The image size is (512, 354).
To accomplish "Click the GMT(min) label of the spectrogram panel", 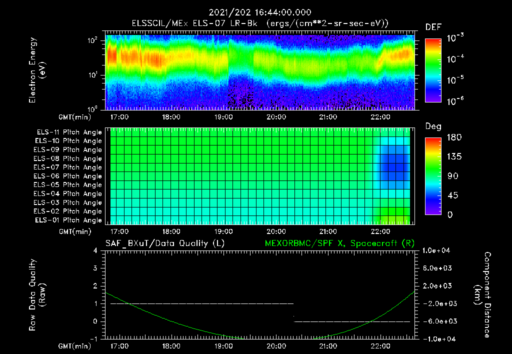I will tap(75, 117).
